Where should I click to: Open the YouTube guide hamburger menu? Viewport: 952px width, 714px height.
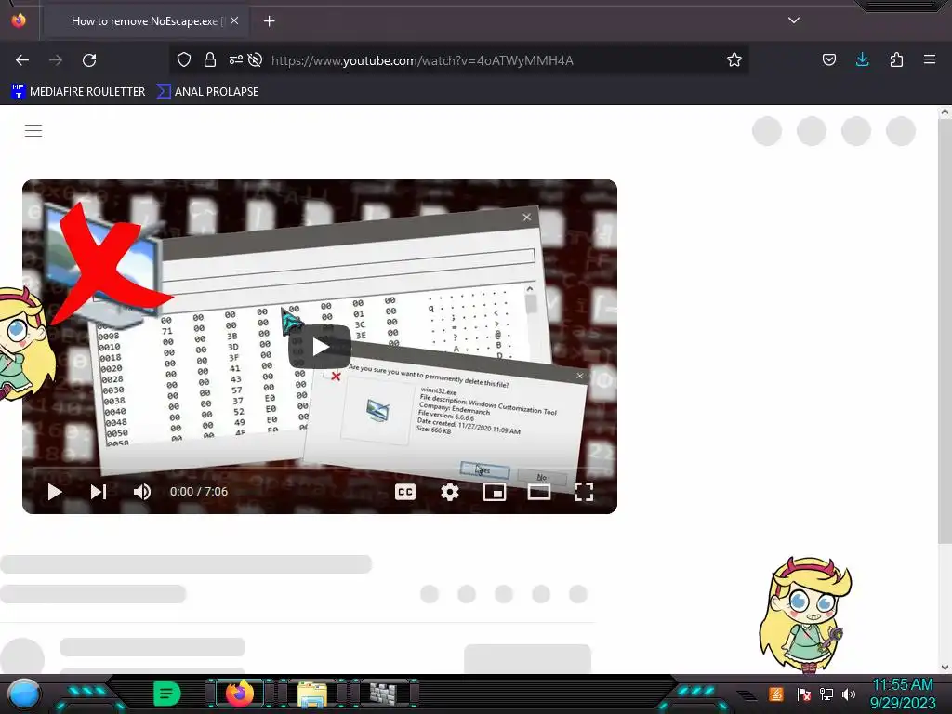[x=33, y=130]
